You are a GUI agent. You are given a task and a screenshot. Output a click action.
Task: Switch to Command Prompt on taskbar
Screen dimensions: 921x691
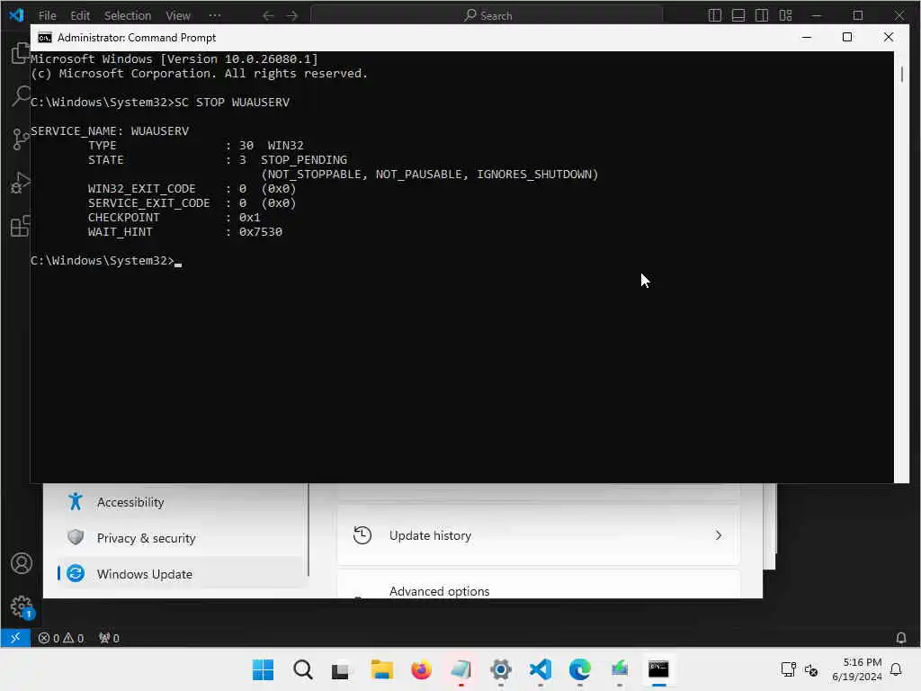click(658, 669)
